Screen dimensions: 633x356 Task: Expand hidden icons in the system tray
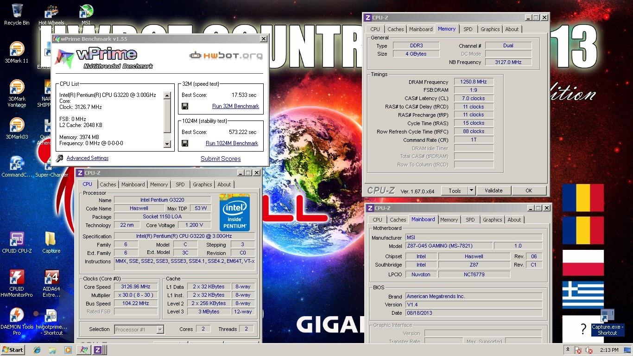pos(567,350)
